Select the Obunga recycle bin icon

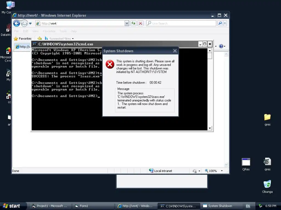[x=267, y=186]
